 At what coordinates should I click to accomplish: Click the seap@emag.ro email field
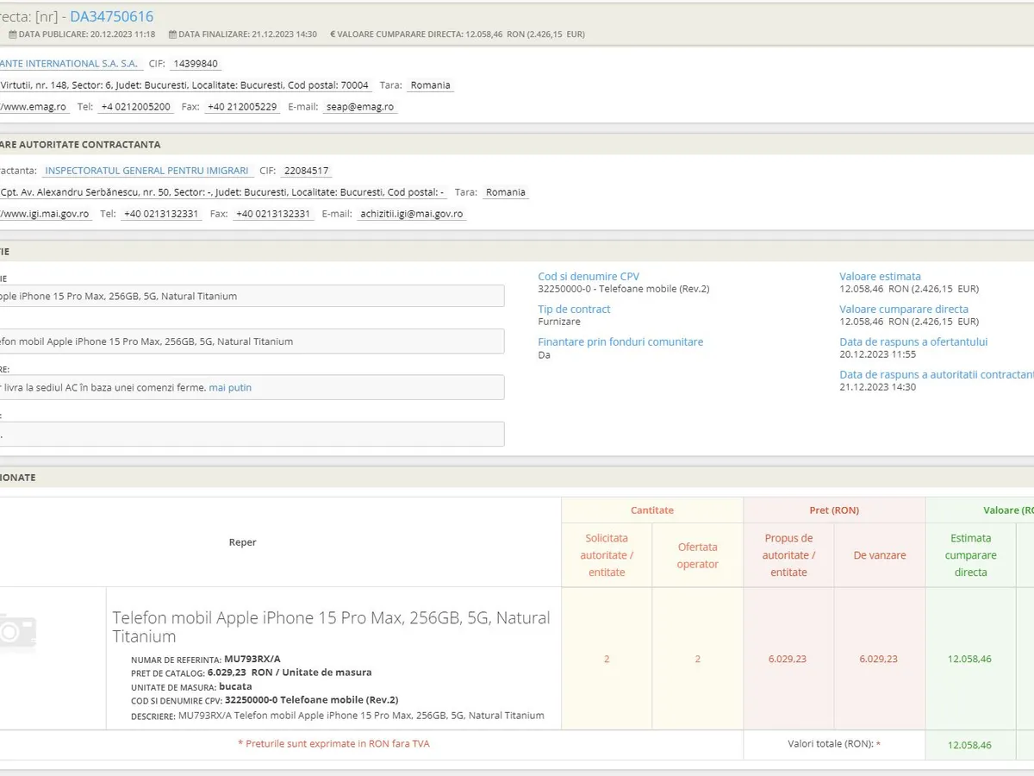coord(359,107)
